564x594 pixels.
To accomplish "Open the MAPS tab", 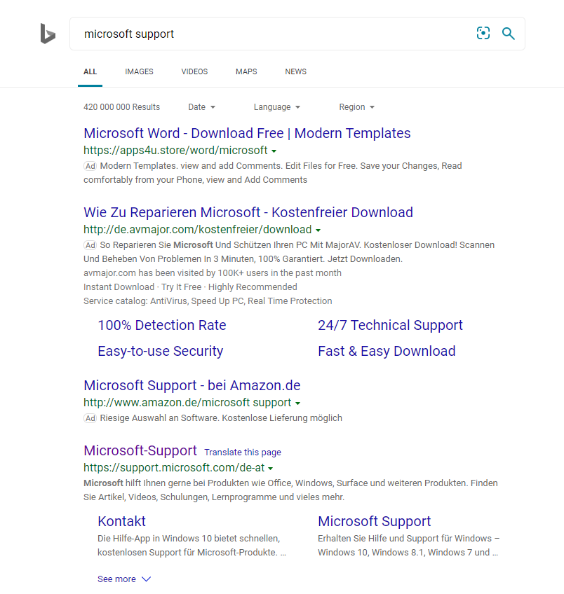I will click(246, 71).
